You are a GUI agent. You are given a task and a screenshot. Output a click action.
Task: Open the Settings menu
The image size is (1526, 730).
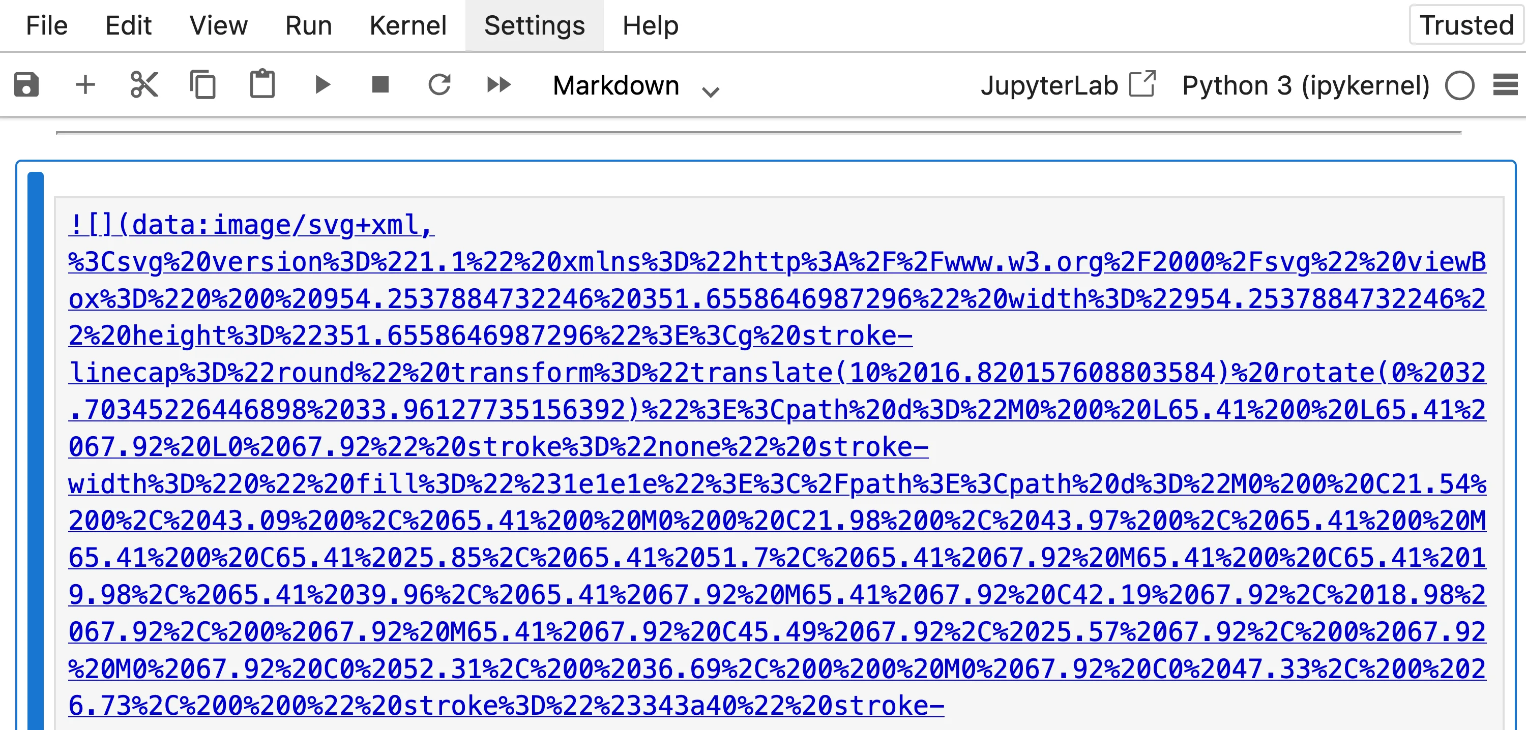click(533, 25)
